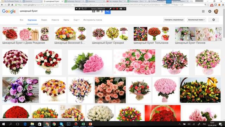This screenshot has width=225, height=127.
Task: Switch to the My Software Deals browser tab
Action: tap(11, 1)
